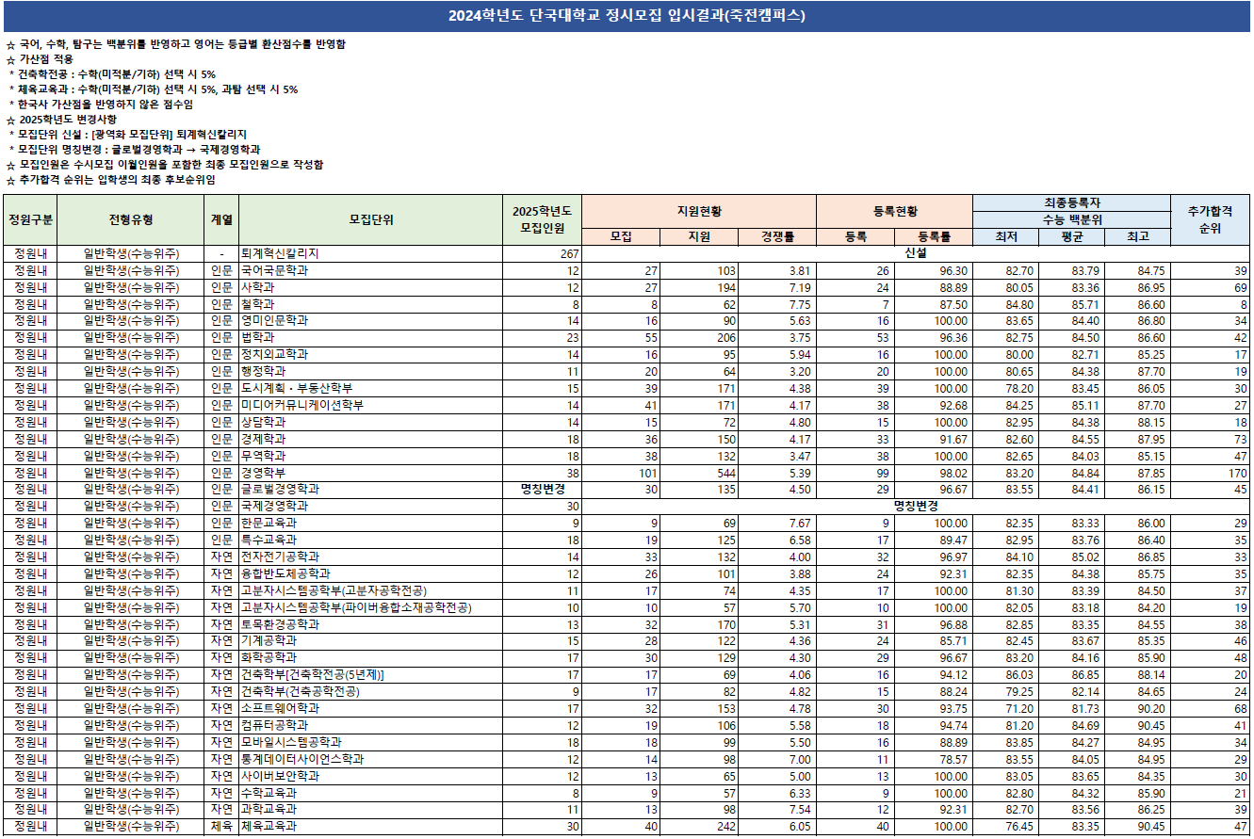Screen dimensions: 1254x839
Task: Select the 통계데이터사이언스학과 cell
Action: 371,760
